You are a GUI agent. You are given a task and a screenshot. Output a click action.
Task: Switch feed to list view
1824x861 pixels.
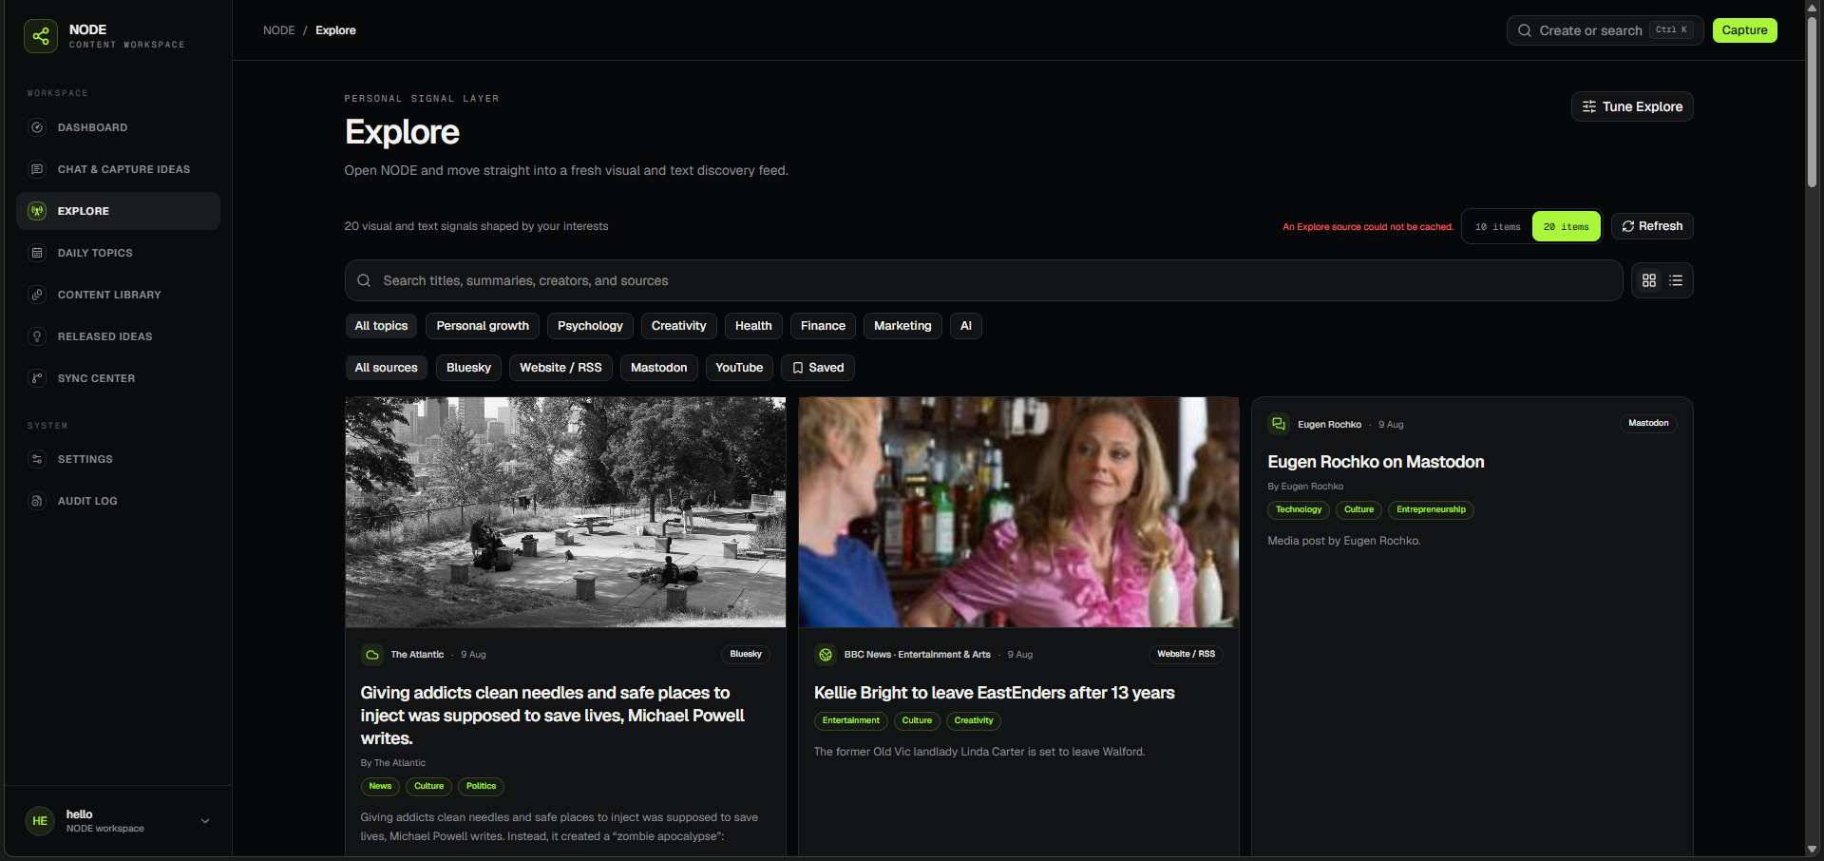click(1676, 280)
